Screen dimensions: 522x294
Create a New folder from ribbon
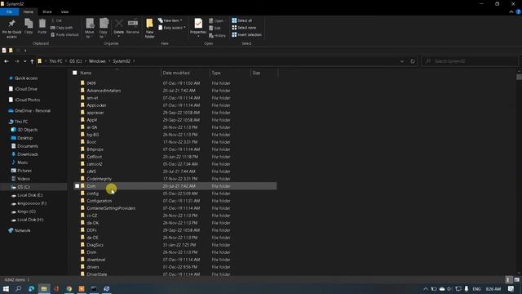149,28
